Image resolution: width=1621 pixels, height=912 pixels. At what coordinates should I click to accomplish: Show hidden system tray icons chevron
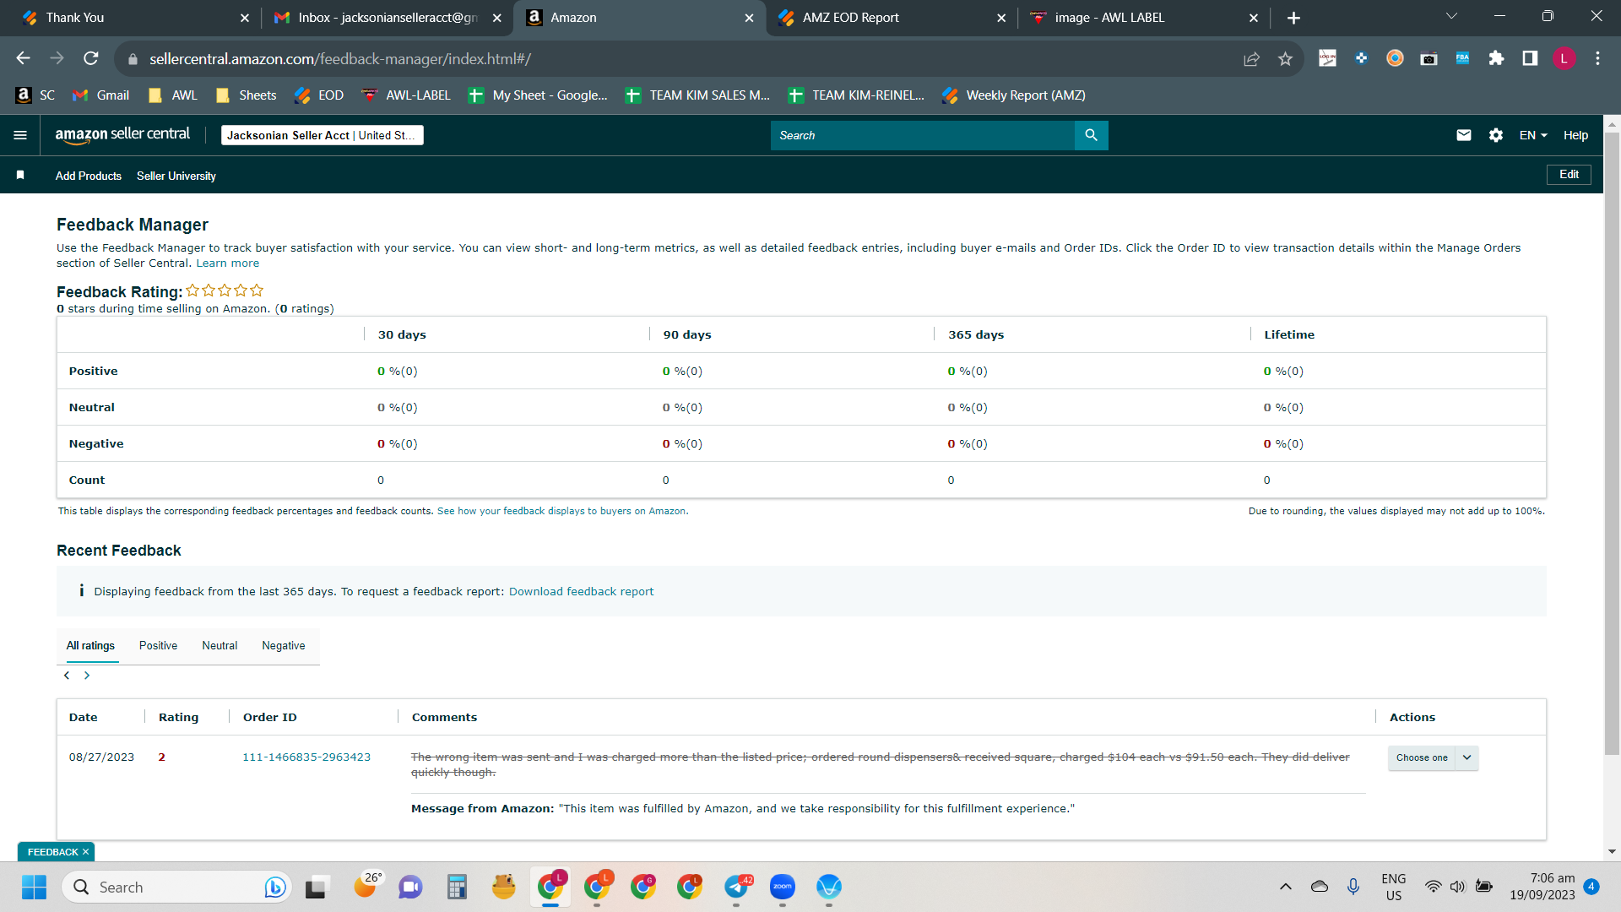point(1285,887)
